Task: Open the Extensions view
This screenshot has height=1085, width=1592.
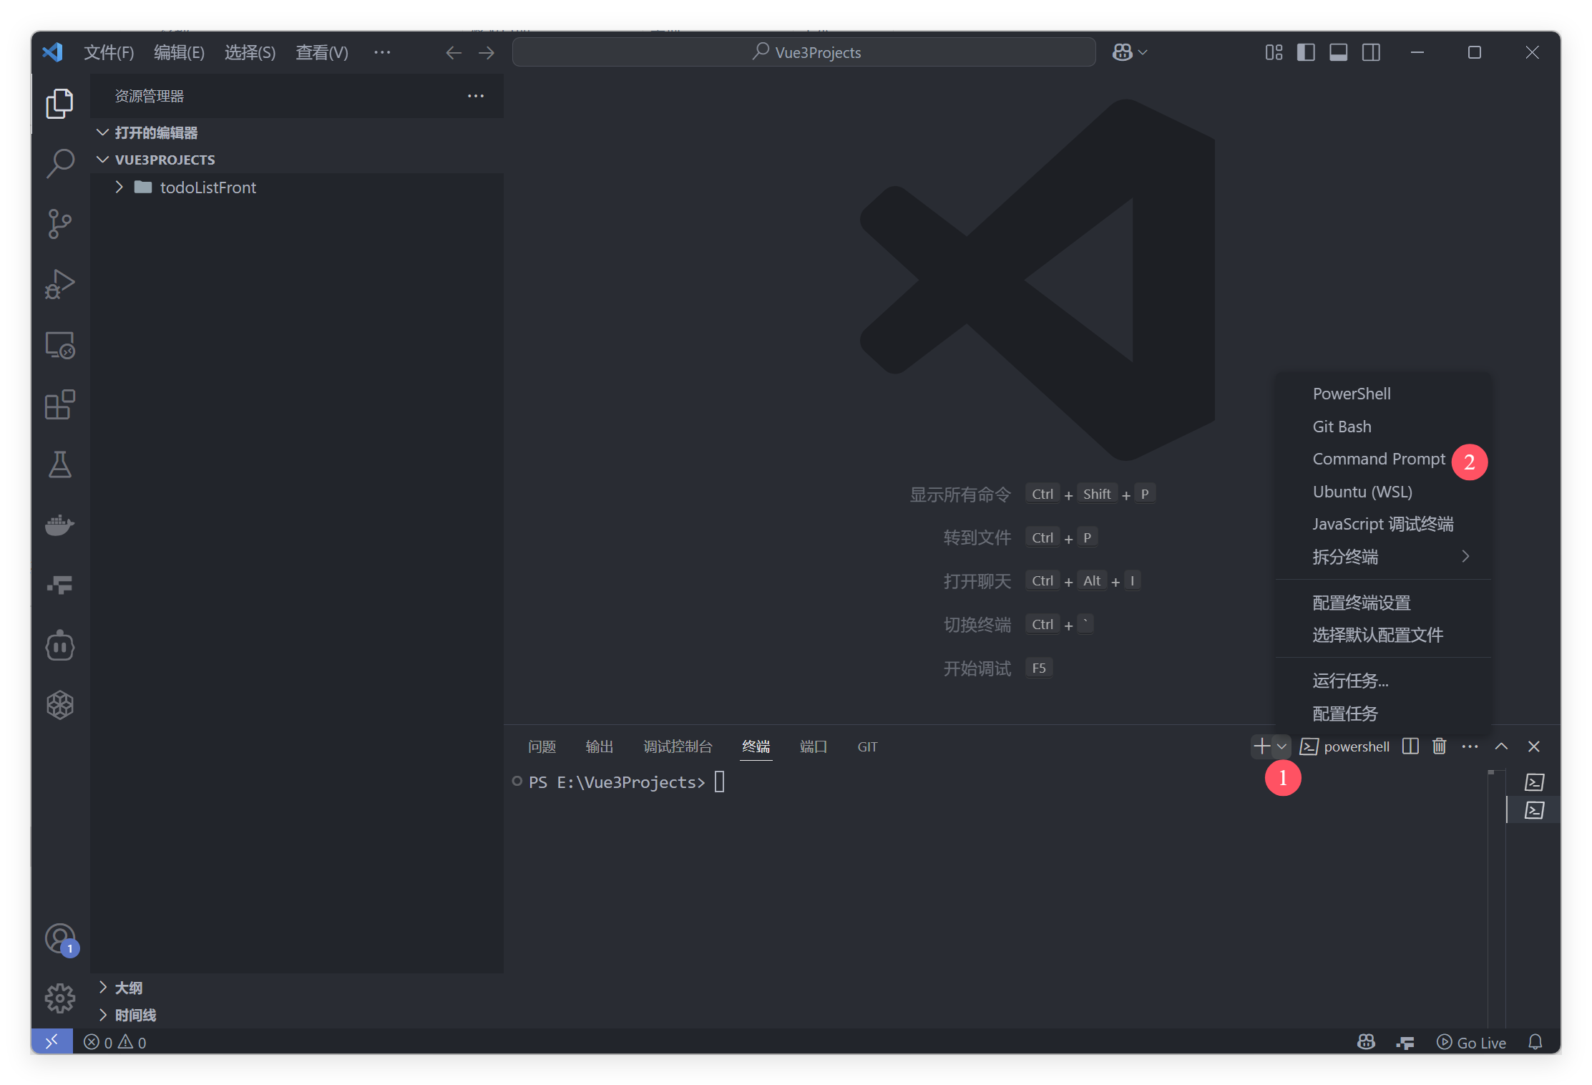Action: point(60,404)
